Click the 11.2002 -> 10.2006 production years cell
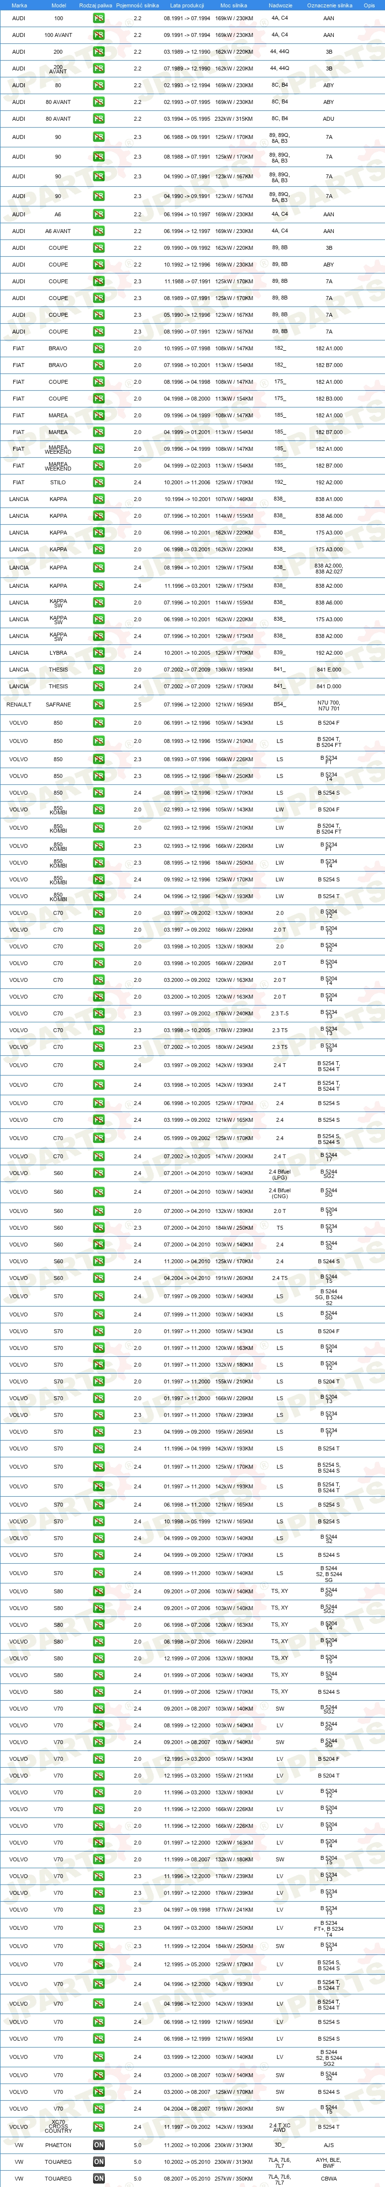Image resolution: width=385 pixels, height=2187 pixels. tap(187, 2146)
